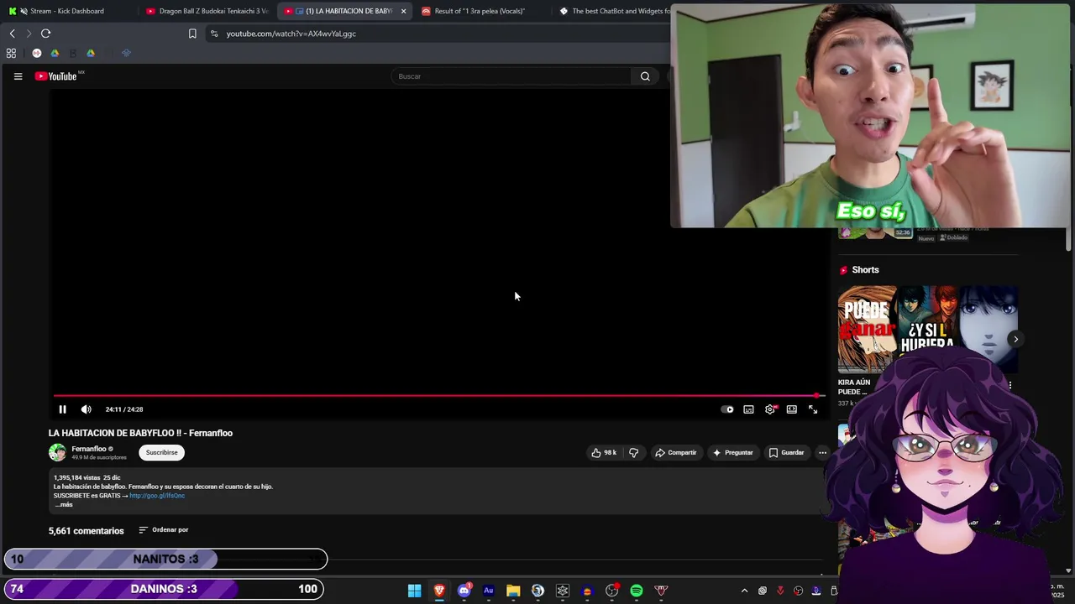Image resolution: width=1075 pixels, height=604 pixels.
Task: Open the goo.gl subscribe link in description
Action: [x=157, y=496]
